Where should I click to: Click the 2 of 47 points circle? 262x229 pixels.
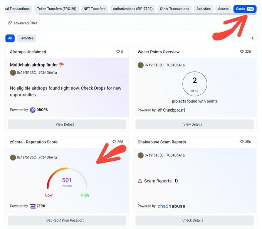click(195, 84)
